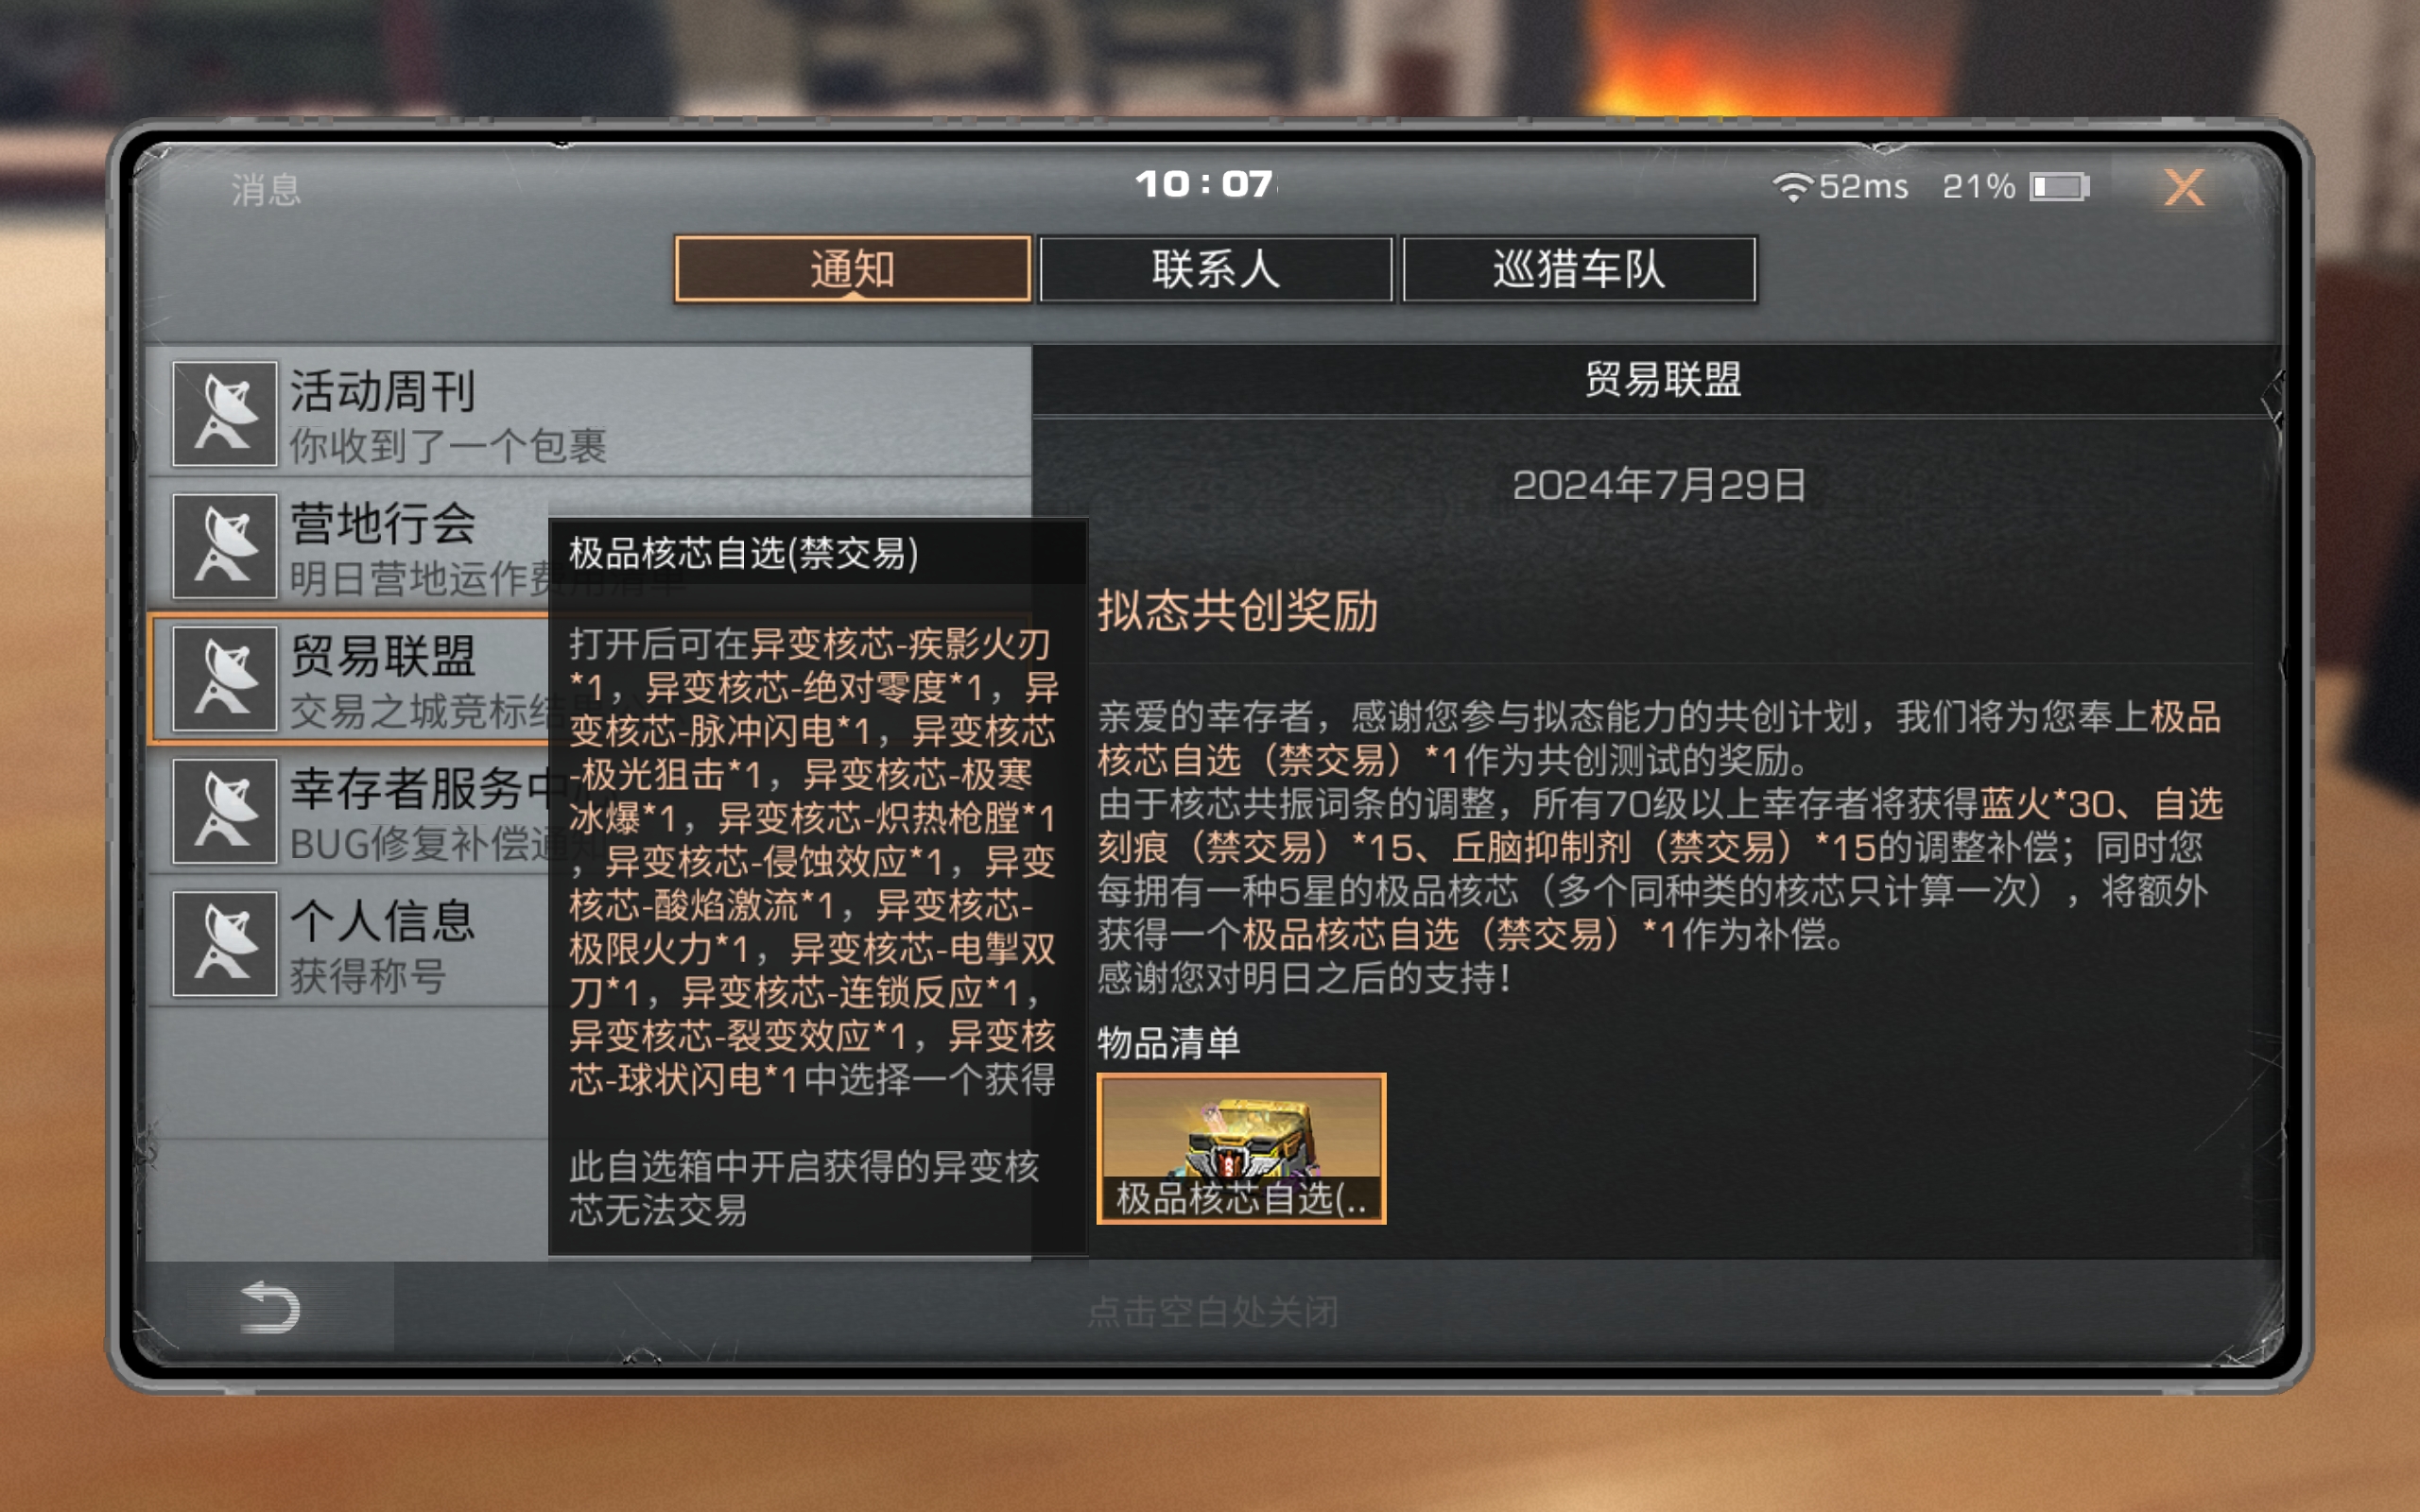Open the 活动周刊 satellite dish icon
This screenshot has width=2420, height=1512.
(225, 414)
